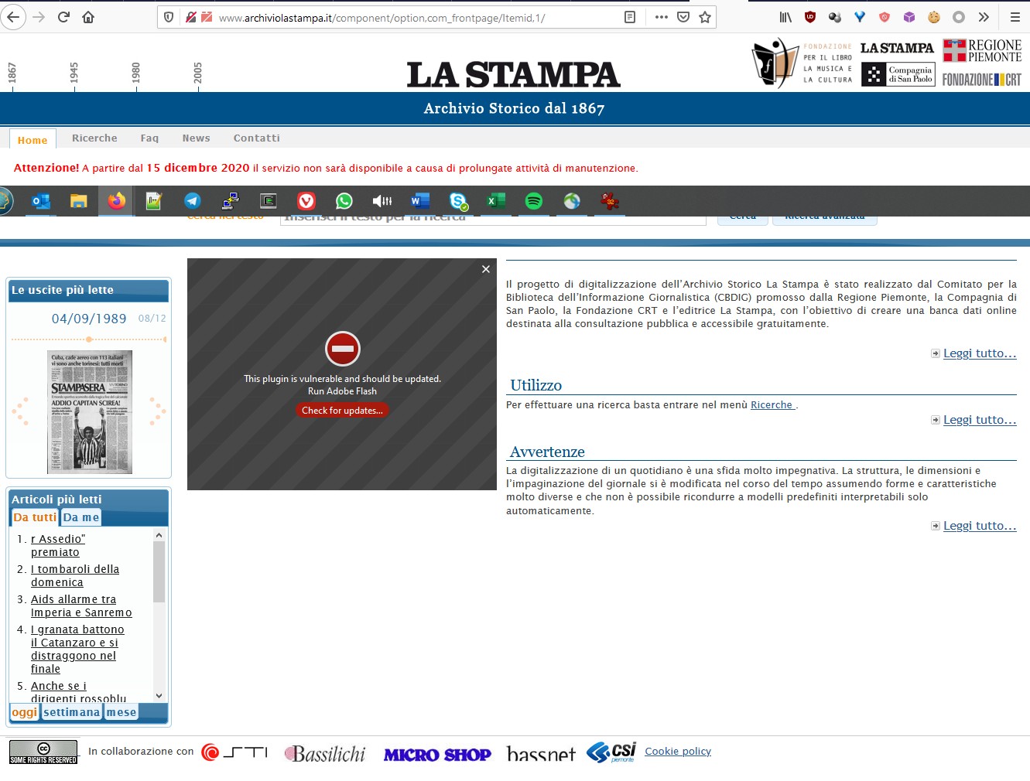
Task: Open the Cookie policy link
Action: click(678, 752)
